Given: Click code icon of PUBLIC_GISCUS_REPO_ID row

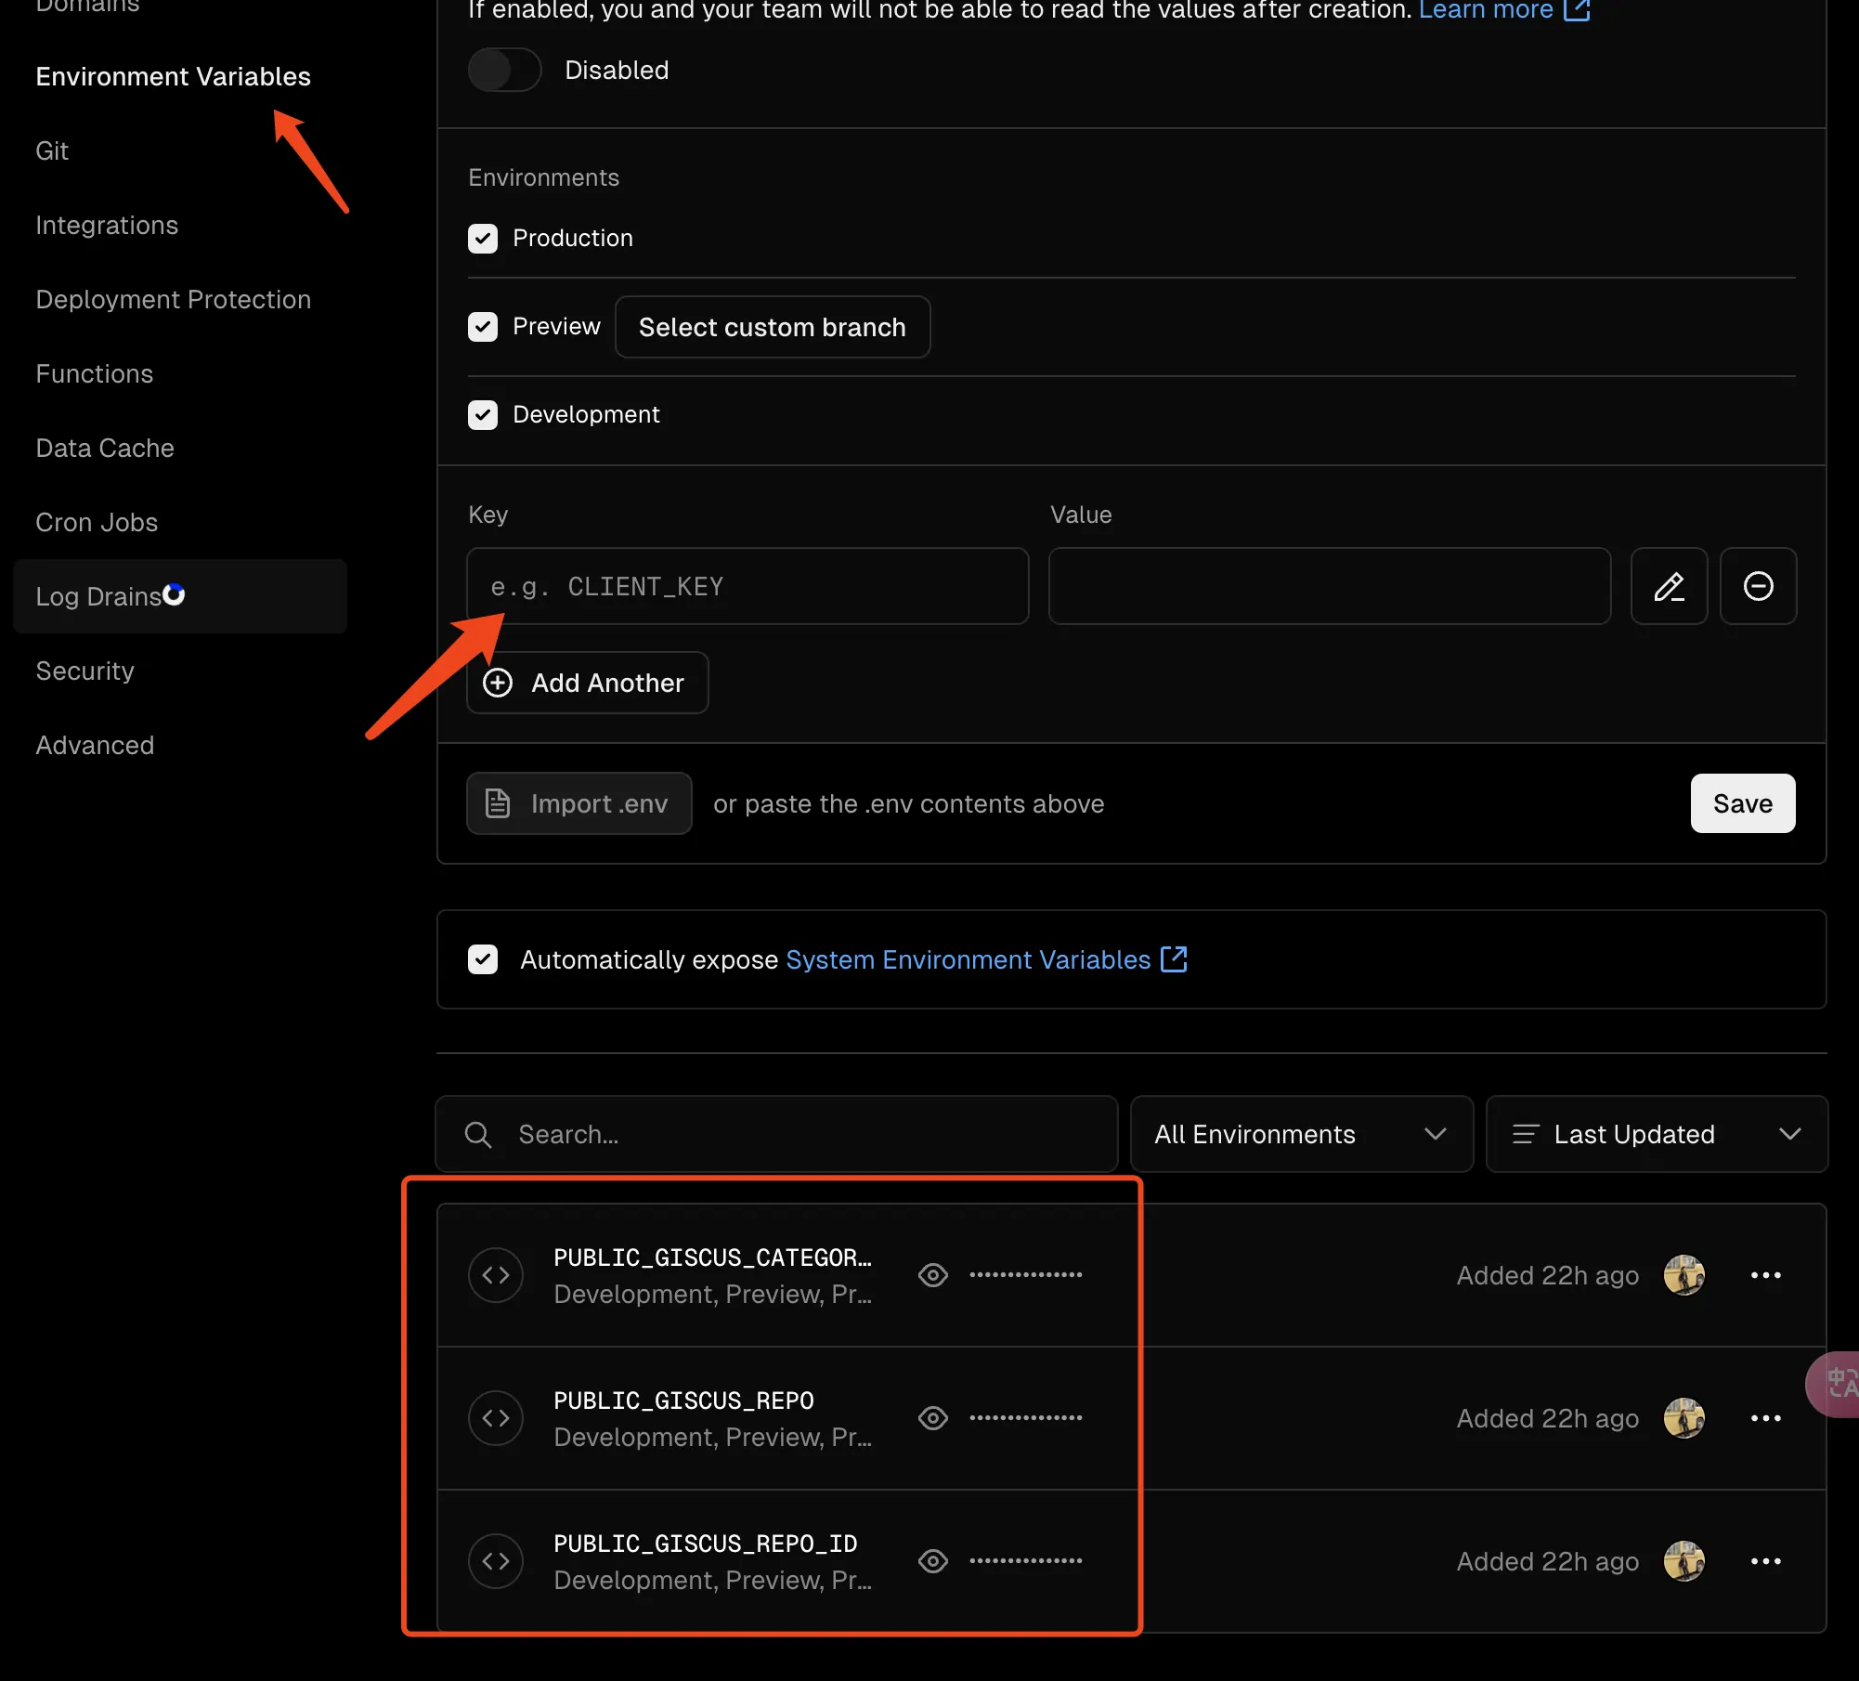Looking at the screenshot, I should (496, 1561).
